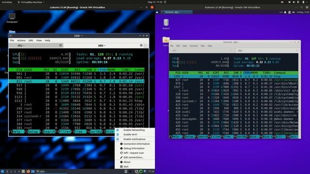Viewport: 310px width, 174px height.
Task: Launch Firefox from the Lubuntu panel
Action: pos(28,172)
